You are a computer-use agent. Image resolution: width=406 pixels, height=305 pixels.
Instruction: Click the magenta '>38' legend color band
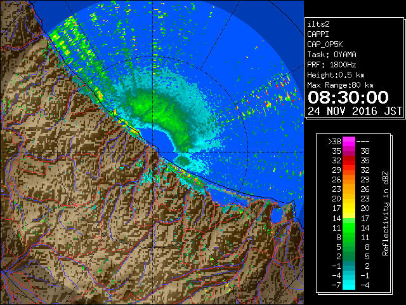click(x=349, y=142)
